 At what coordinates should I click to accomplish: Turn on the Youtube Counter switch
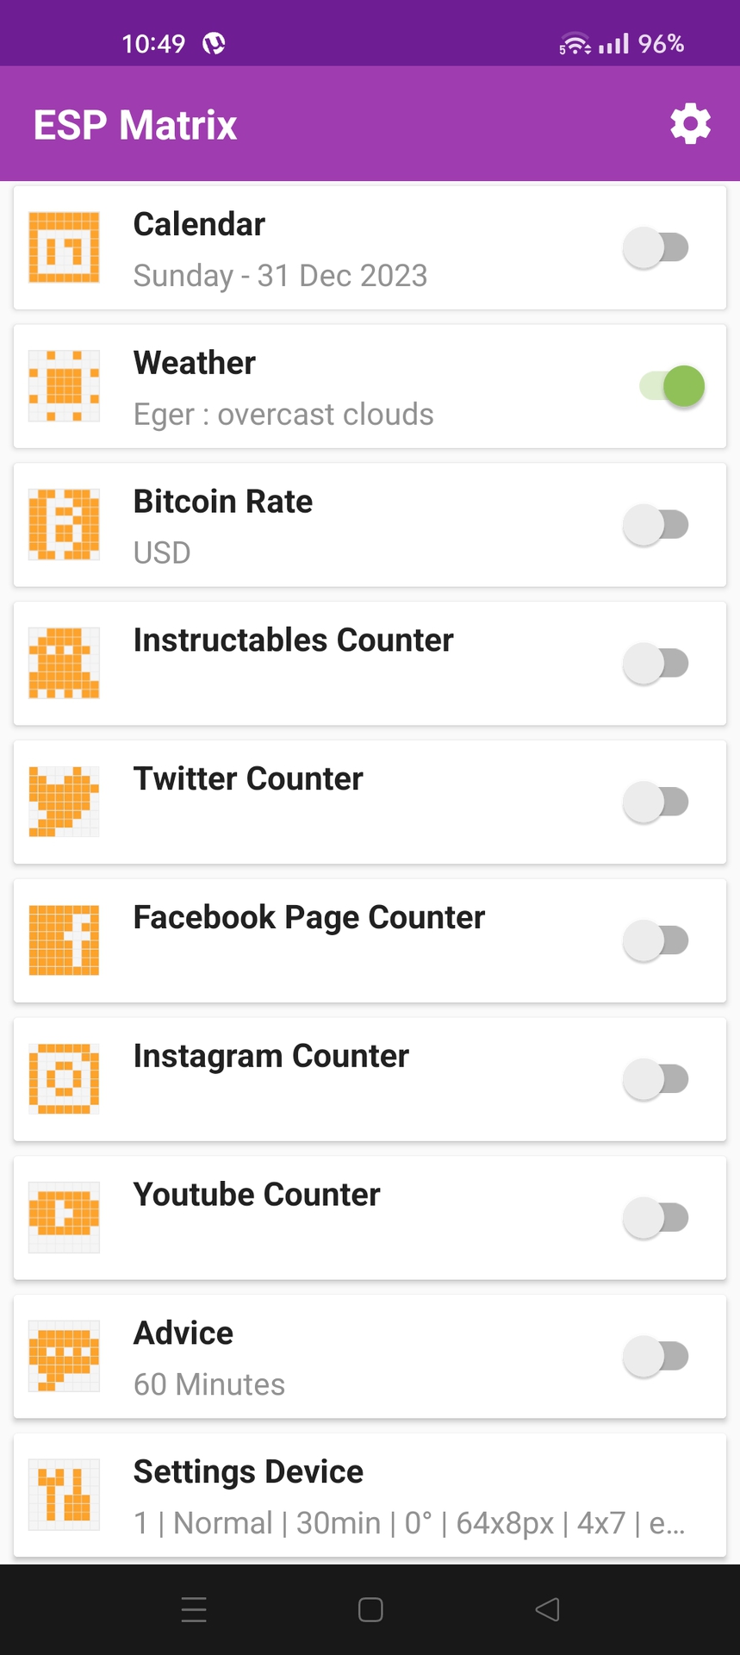656,1218
